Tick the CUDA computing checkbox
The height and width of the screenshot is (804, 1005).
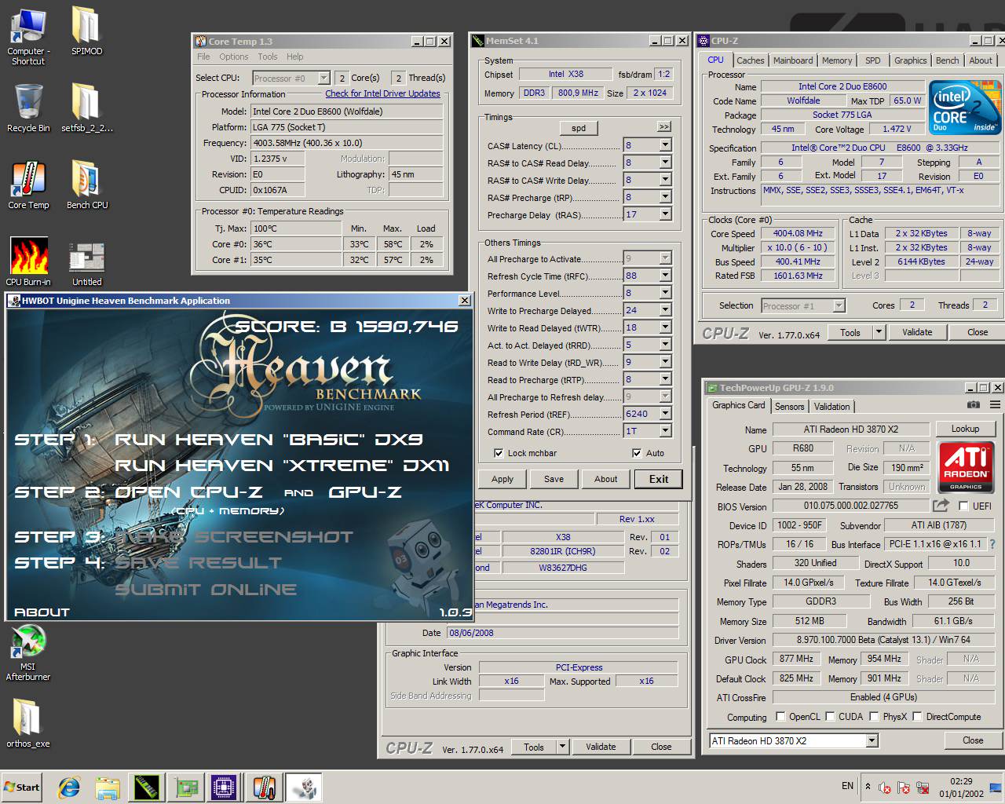click(x=829, y=716)
